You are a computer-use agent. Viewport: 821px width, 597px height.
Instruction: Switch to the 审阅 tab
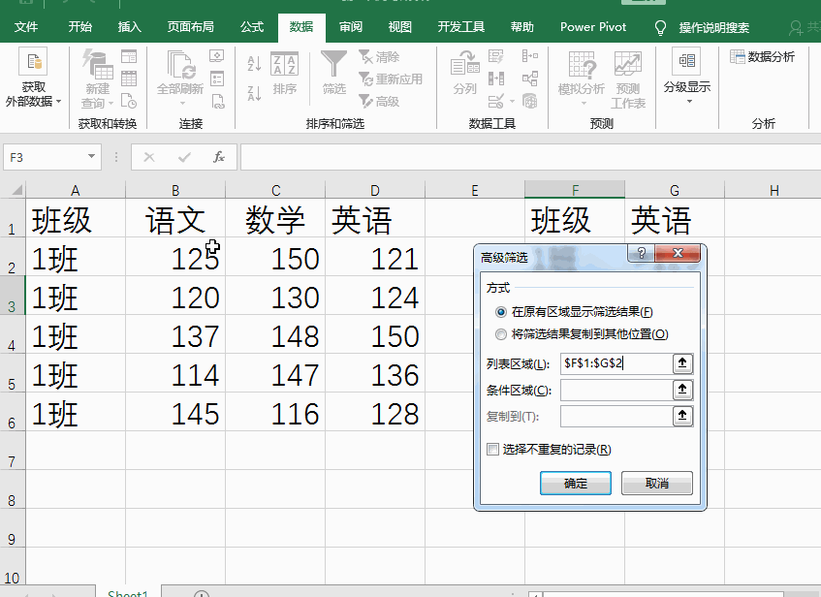(x=350, y=27)
